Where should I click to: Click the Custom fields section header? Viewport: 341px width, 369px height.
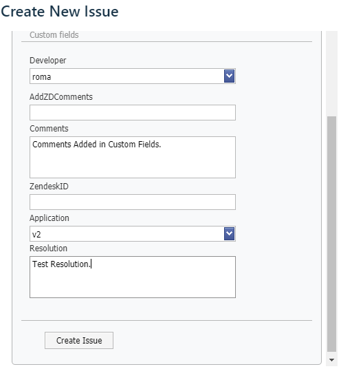(54, 35)
